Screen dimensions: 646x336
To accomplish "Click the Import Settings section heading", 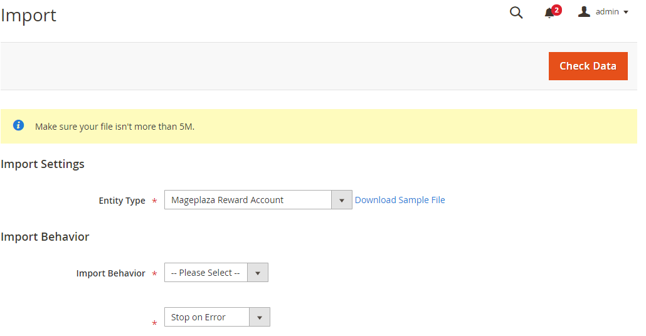I will point(43,164).
